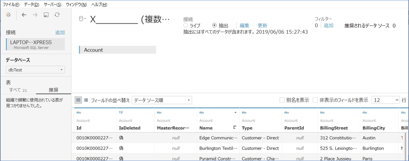Click the Customer - Cha… type cell
The image size is (409, 161).
click(x=261, y=158)
